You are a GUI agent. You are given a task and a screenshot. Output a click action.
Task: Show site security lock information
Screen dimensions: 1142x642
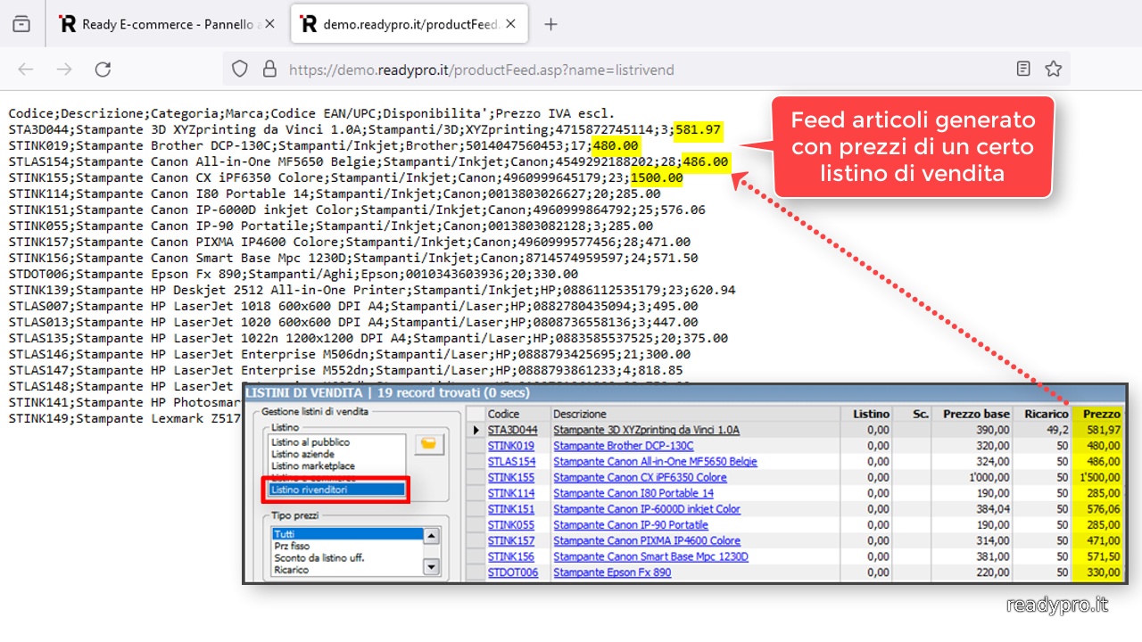pos(271,69)
